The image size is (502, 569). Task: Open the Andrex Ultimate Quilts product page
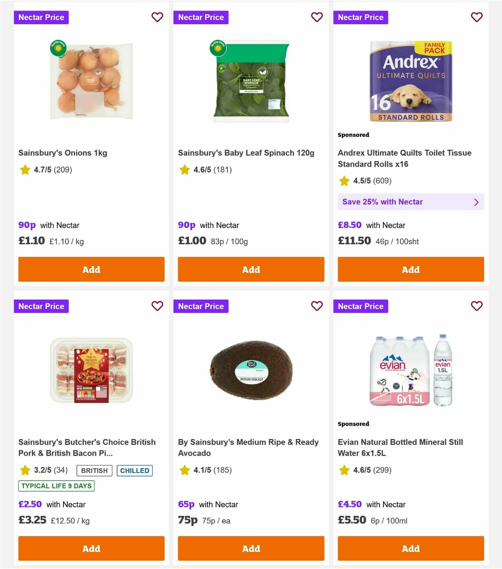pyautogui.click(x=404, y=158)
